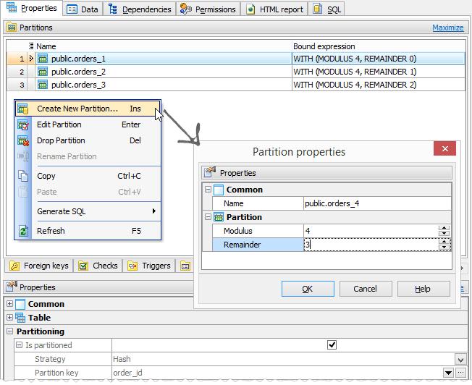
Task: Select the Properties tab at top
Action: coord(32,8)
